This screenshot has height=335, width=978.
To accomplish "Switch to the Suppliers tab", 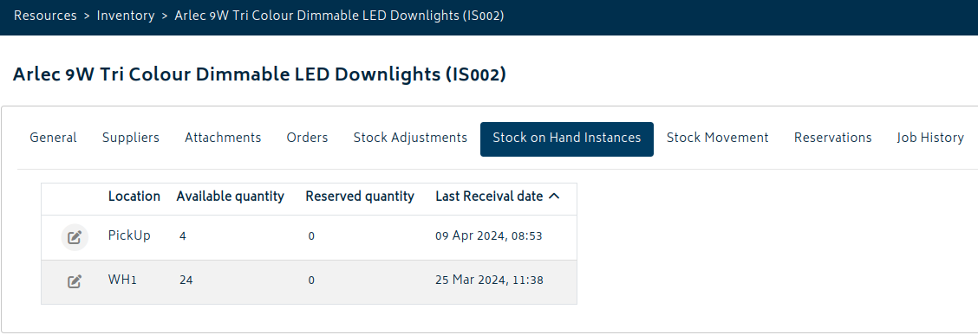I will [x=130, y=138].
